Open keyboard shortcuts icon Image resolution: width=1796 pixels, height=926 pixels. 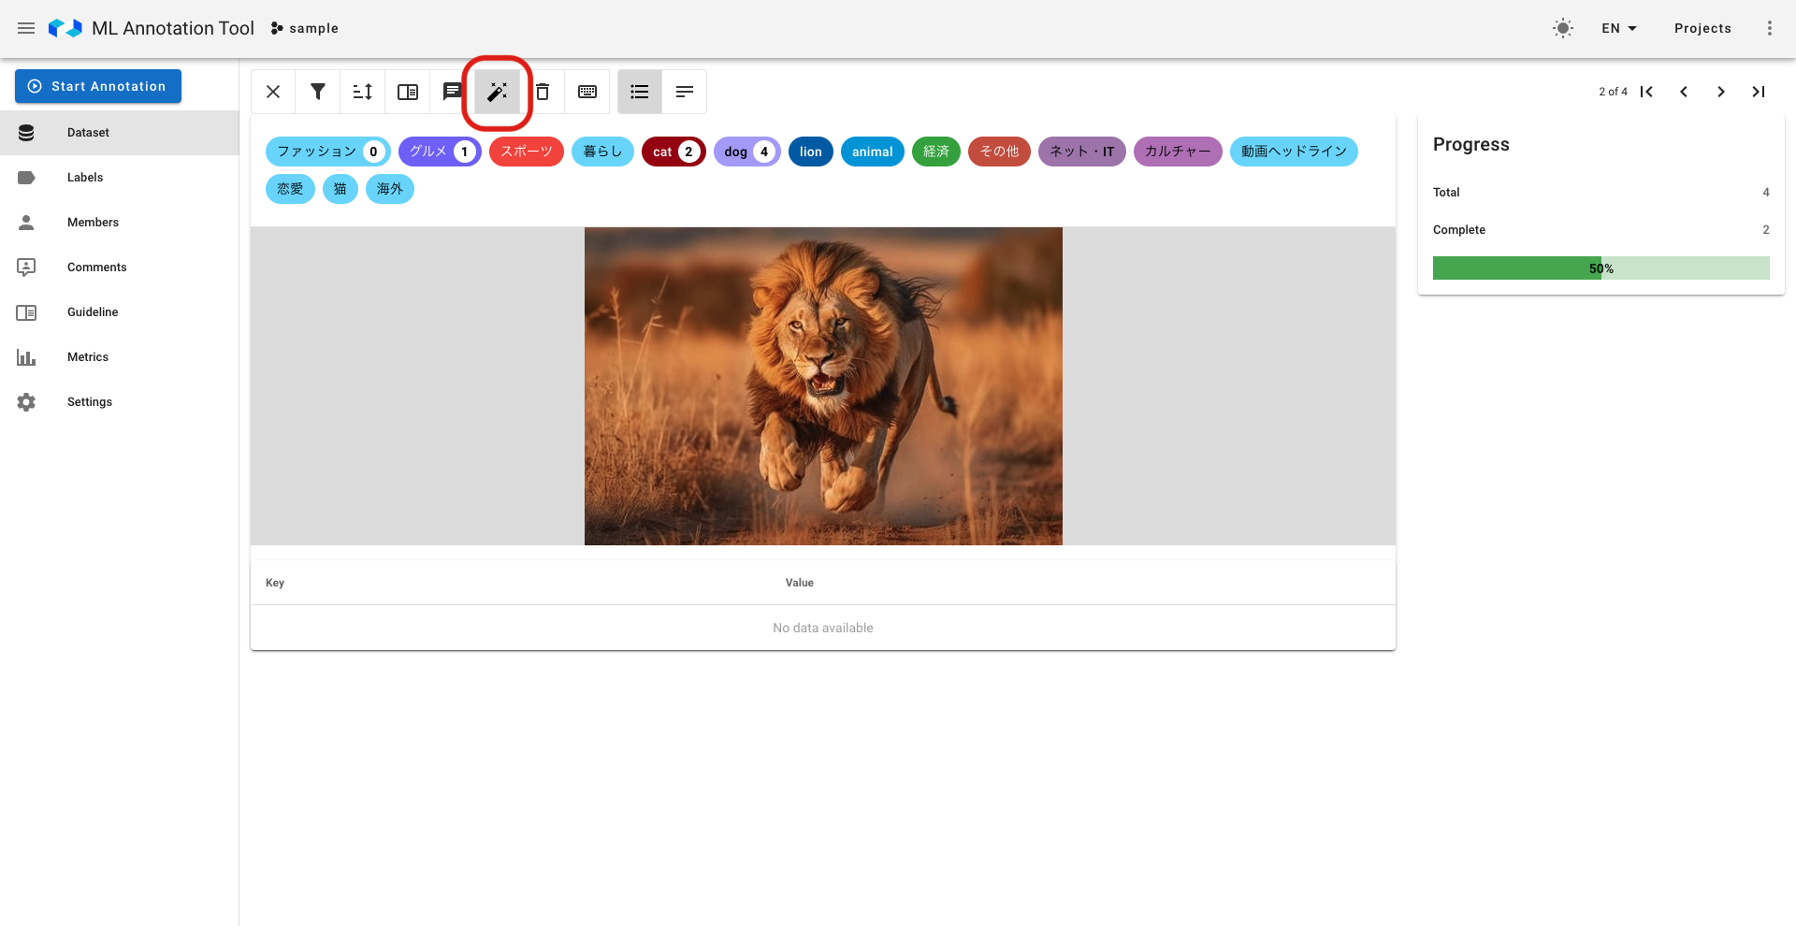[x=587, y=92]
